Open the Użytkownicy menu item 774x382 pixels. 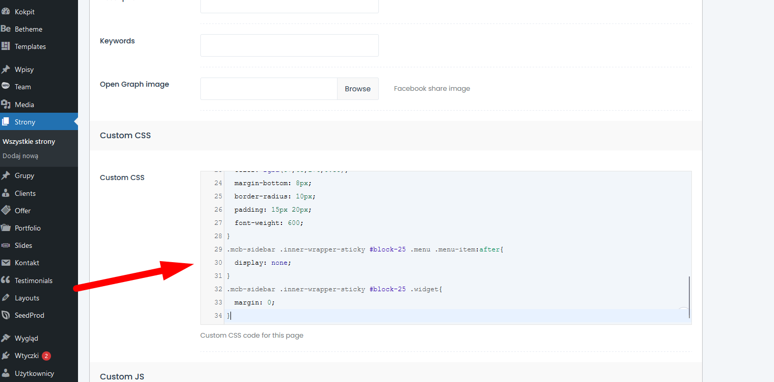point(39,373)
